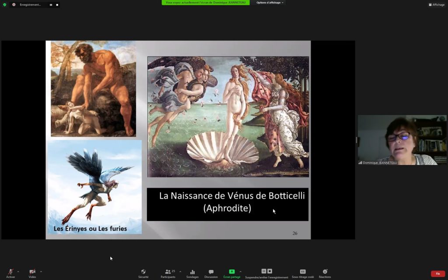
Task: Expand caret next to Participants
Action: coord(180,272)
